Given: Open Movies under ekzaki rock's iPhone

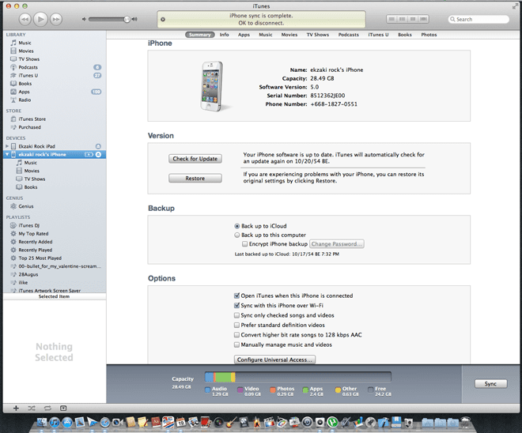Looking at the screenshot, I should tap(32, 171).
